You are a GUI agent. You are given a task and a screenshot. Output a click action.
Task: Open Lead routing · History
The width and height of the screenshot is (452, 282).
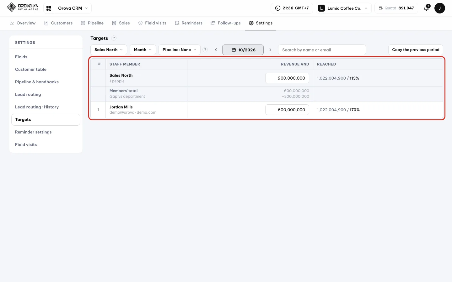[x=46, y=107]
